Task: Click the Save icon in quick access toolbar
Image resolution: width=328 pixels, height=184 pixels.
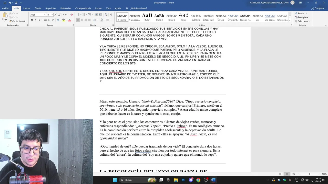Action: coord(5,3)
